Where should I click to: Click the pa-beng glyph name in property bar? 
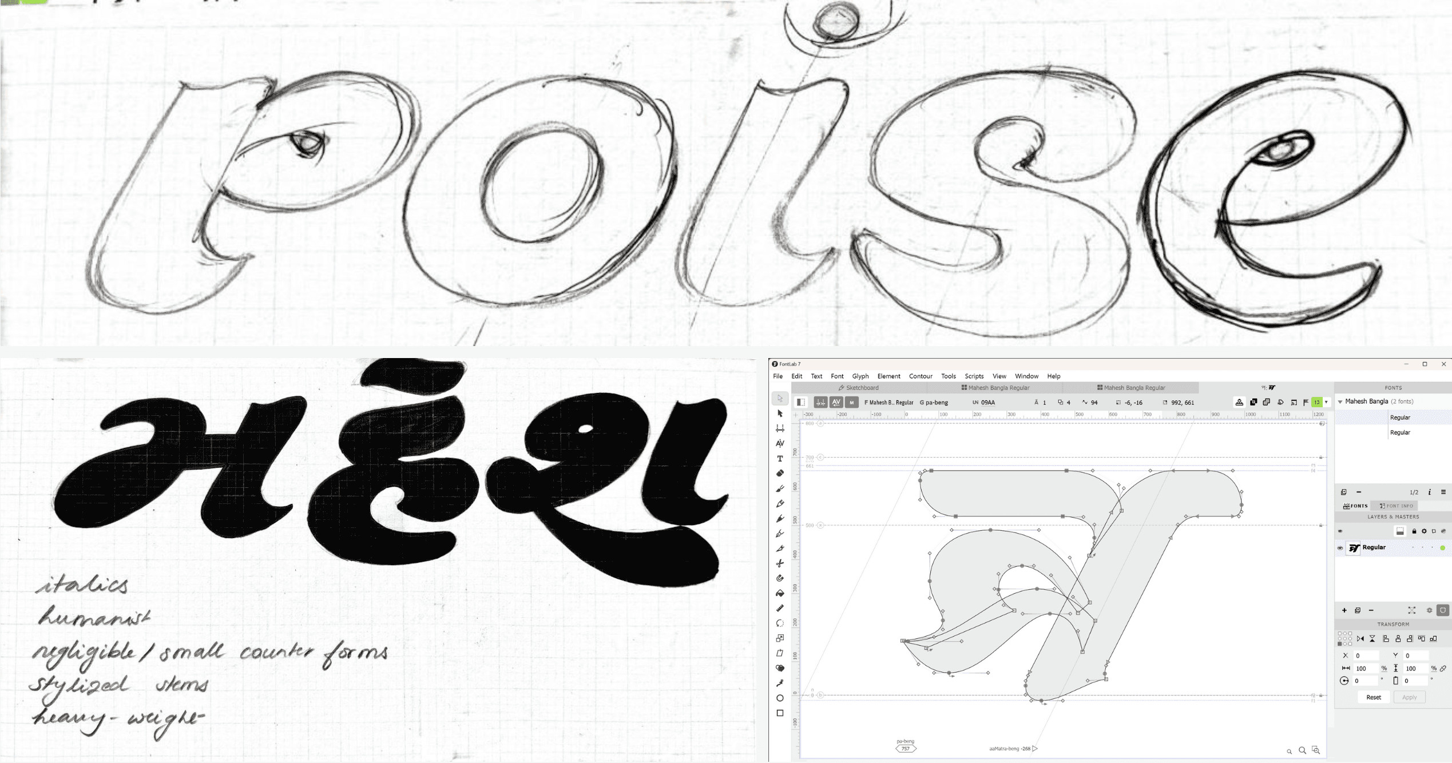937,403
